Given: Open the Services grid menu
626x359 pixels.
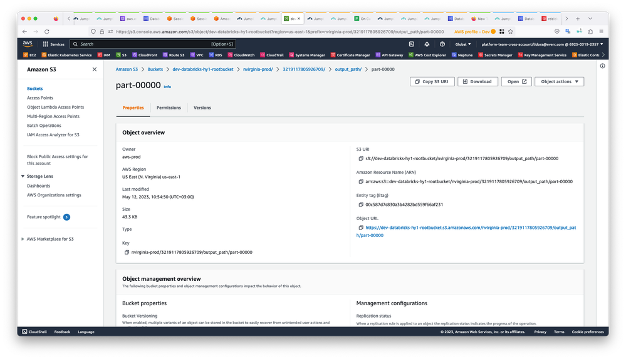Looking at the screenshot, I should (x=54, y=44).
